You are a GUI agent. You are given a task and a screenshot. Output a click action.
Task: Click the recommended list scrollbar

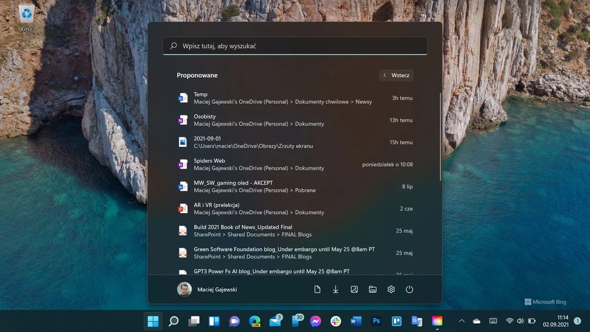point(440,136)
